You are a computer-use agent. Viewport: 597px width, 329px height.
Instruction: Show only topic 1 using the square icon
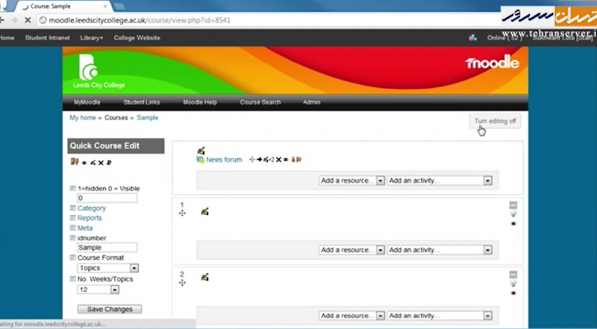[513, 205]
